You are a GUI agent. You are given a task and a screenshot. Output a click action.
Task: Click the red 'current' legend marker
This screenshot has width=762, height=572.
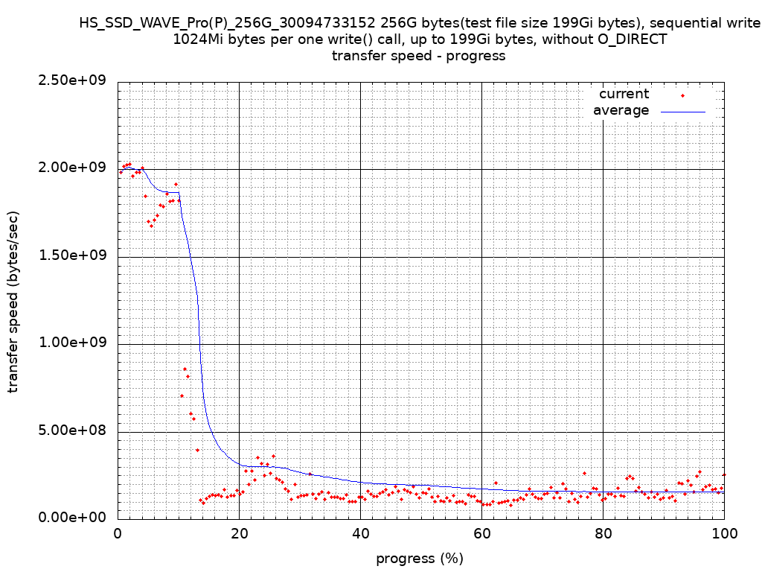click(682, 95)
